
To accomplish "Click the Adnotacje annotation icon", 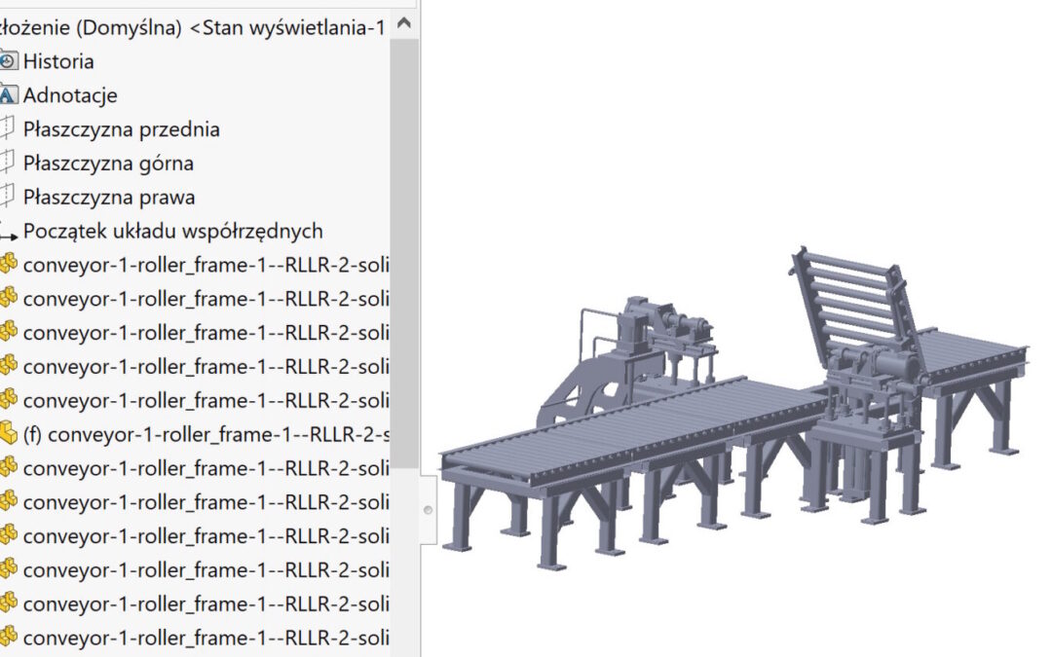I will (9, 95).
